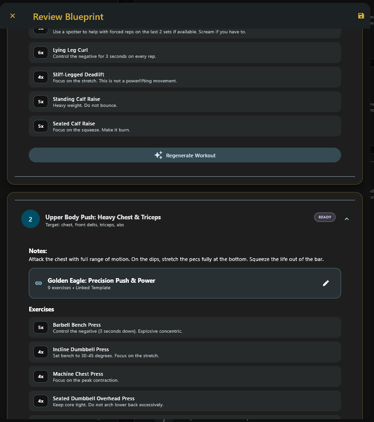Select the Incline Dumbbell Press exercise row
Viewport: 374px width, 422px height.
coord(184,352)
